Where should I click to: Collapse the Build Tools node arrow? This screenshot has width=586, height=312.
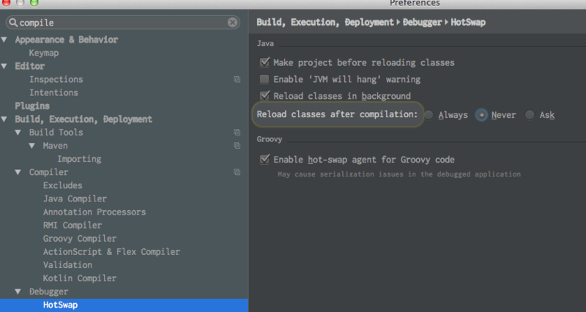tap(18, 132)
